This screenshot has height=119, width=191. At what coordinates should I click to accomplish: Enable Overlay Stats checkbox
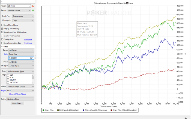(x=2, y=40)
